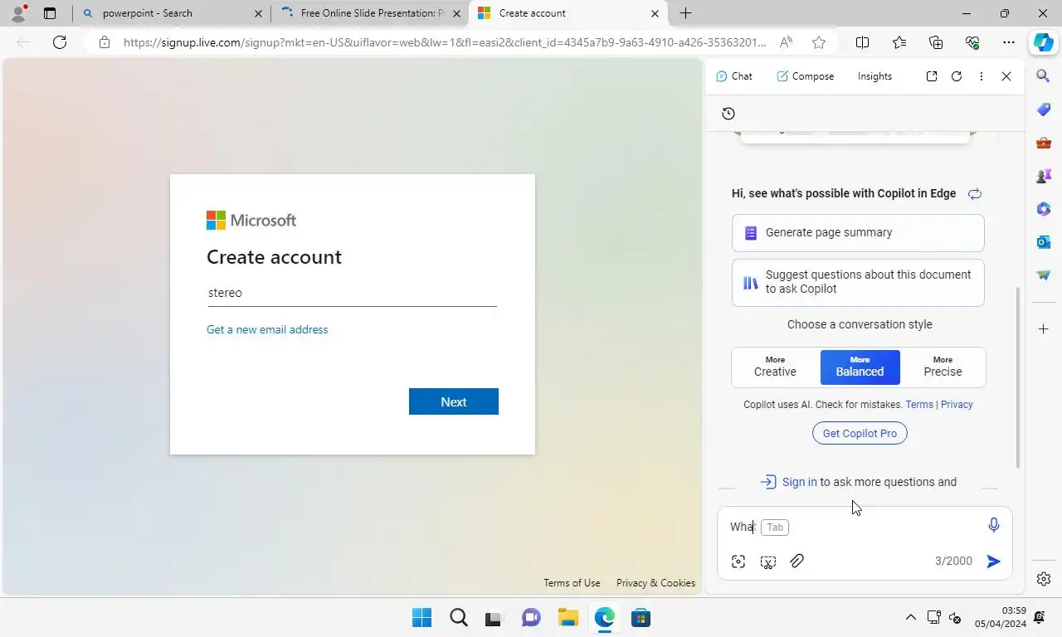The height and width of the screenshot is (637, 1062).
Task: Open sidebar Games chess icon
Action: 1044,176
